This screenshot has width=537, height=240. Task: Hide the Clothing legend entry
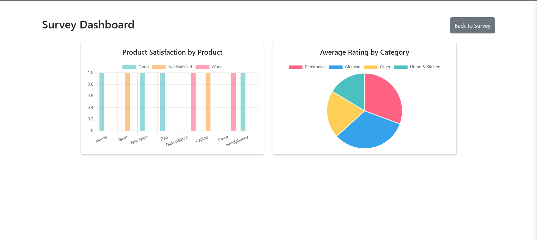point(345,67)
